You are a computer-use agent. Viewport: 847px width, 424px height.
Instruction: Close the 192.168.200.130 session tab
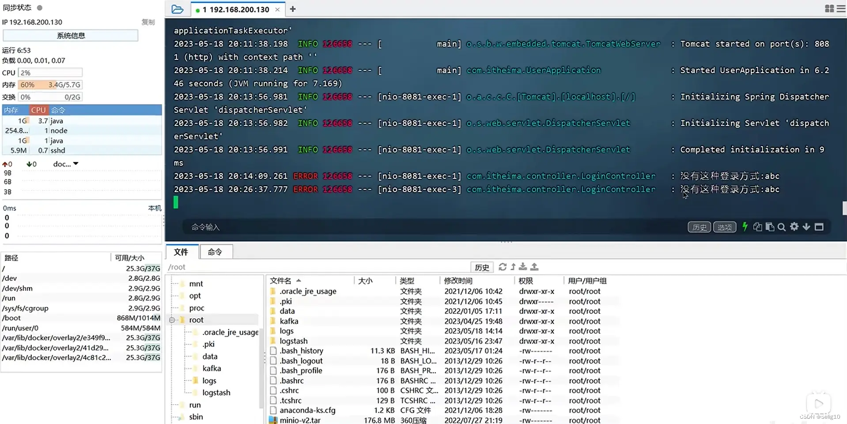[277, 9]
